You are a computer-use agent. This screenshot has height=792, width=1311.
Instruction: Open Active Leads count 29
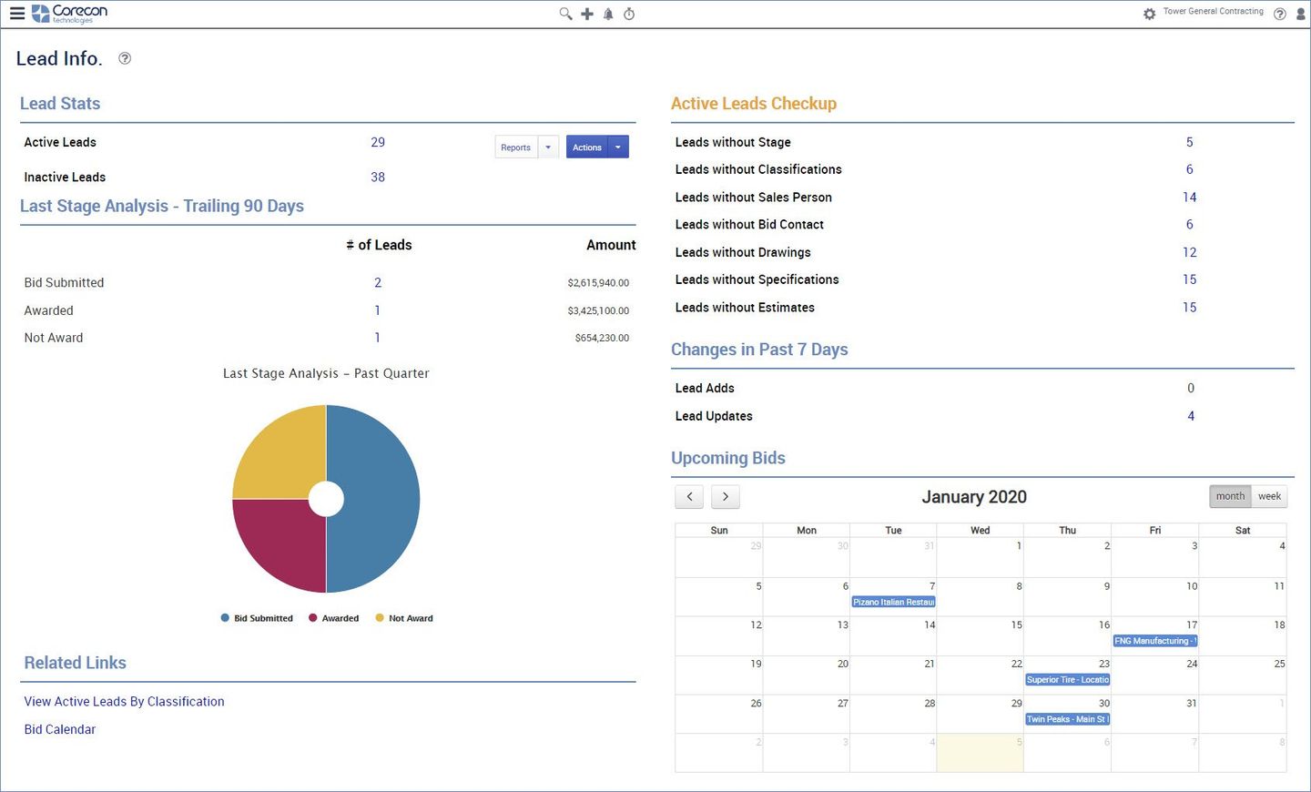378,142
